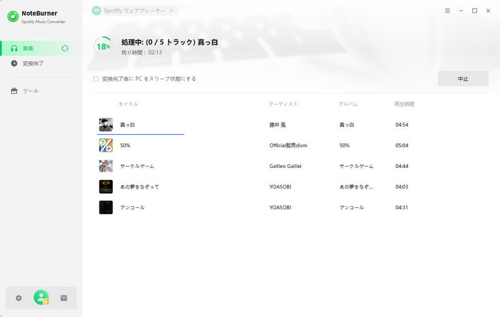Screen dimensions: 500x317
Task: Select the 50% track title
Action: 125,145
